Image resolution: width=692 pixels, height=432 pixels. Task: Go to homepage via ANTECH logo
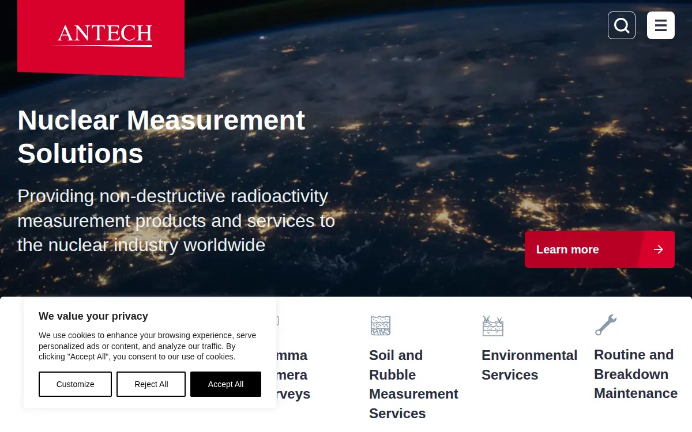coord(101,39)
